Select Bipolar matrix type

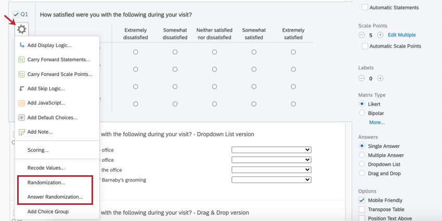click(362, 113)
